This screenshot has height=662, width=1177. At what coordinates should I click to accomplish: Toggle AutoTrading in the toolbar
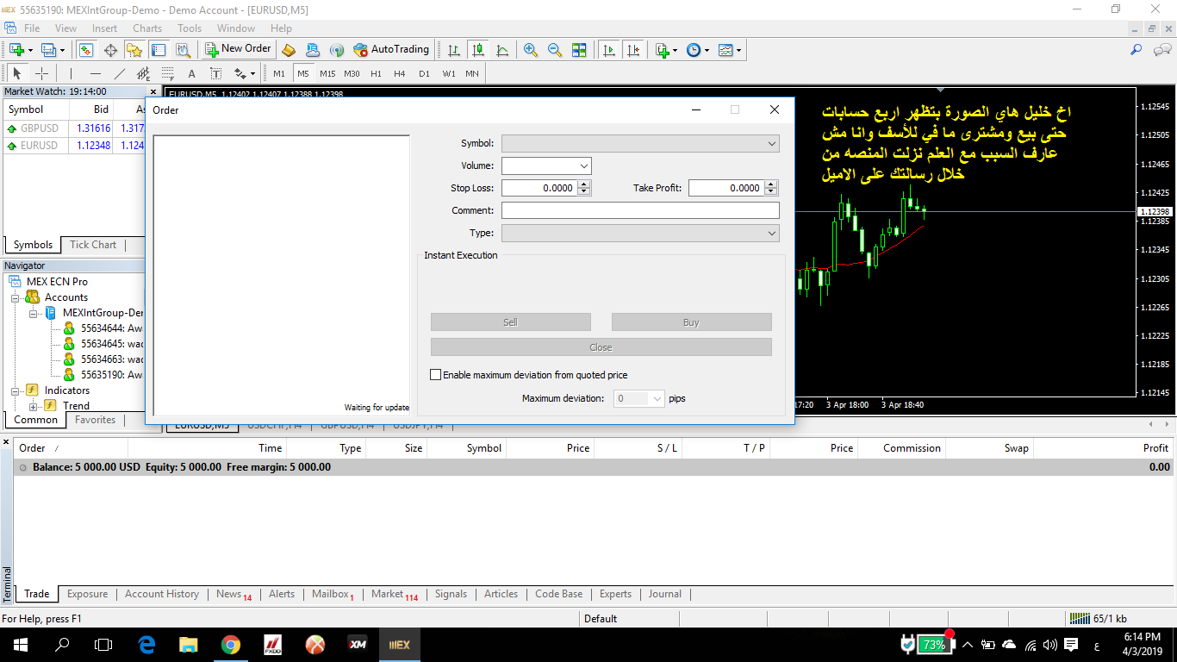(x=390, y=49)
